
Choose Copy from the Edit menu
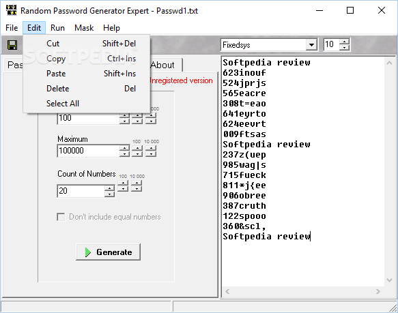pyautogui.click(x=87, y=59)
